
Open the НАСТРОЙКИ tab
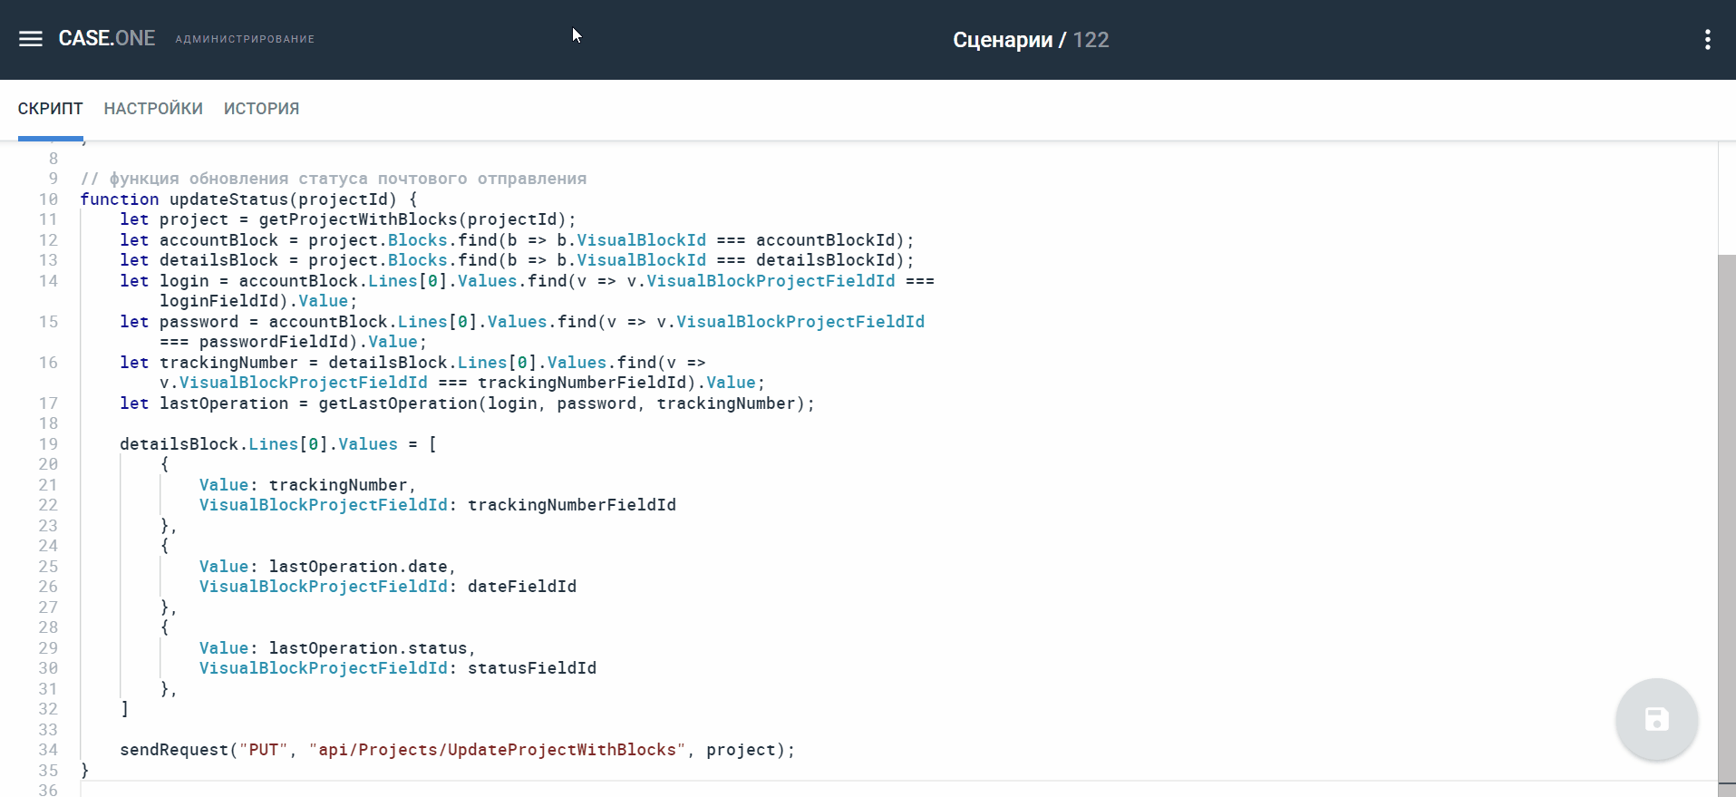tap(153, 109)
